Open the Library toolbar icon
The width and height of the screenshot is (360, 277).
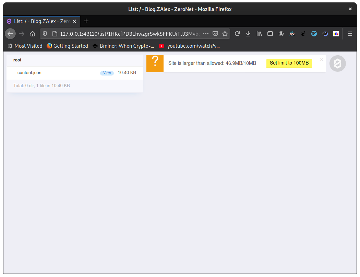[x=259, y=34]
